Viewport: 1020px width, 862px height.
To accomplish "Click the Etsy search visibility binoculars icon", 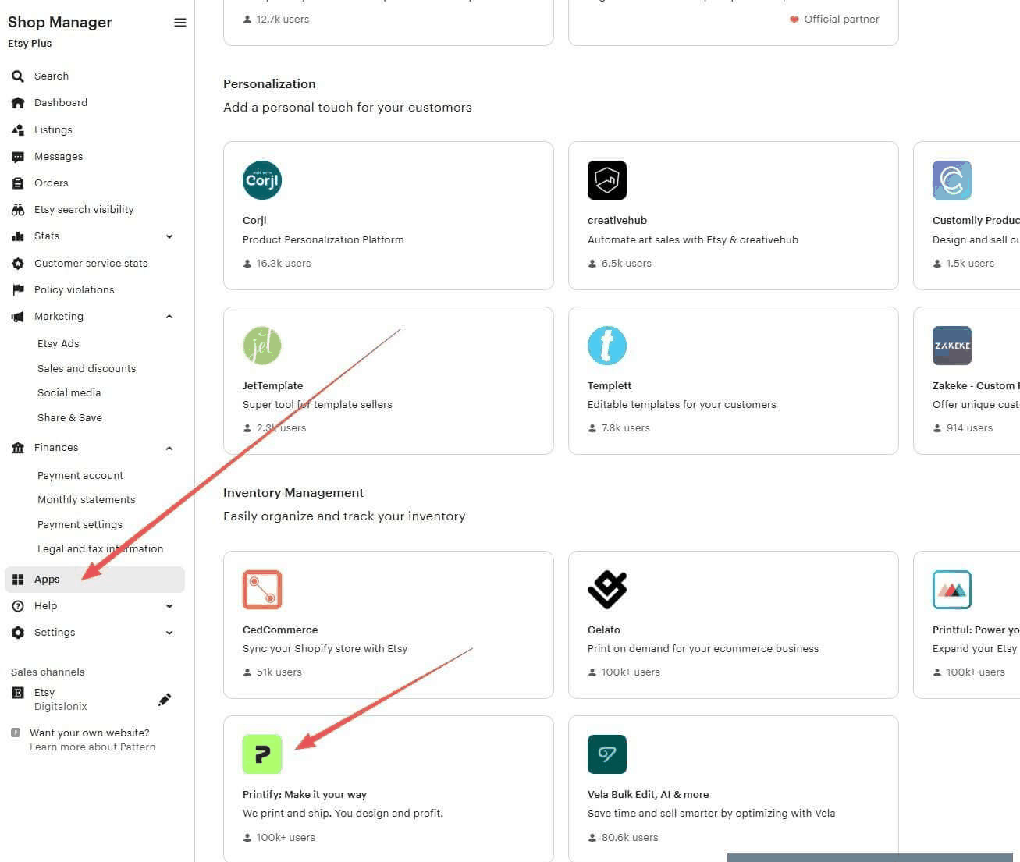I will point(18,210).
